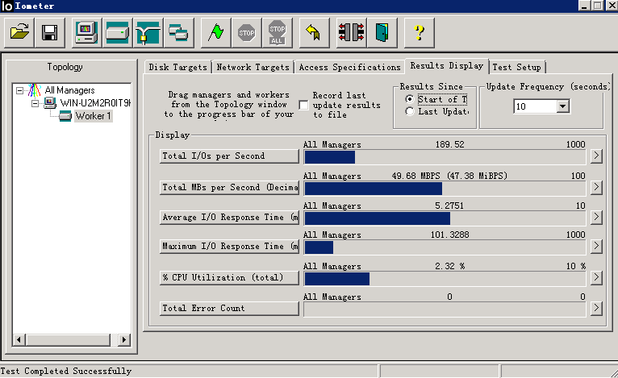Select Last Update results option
This screenshot has height=378, width=618.
[410, 112]
